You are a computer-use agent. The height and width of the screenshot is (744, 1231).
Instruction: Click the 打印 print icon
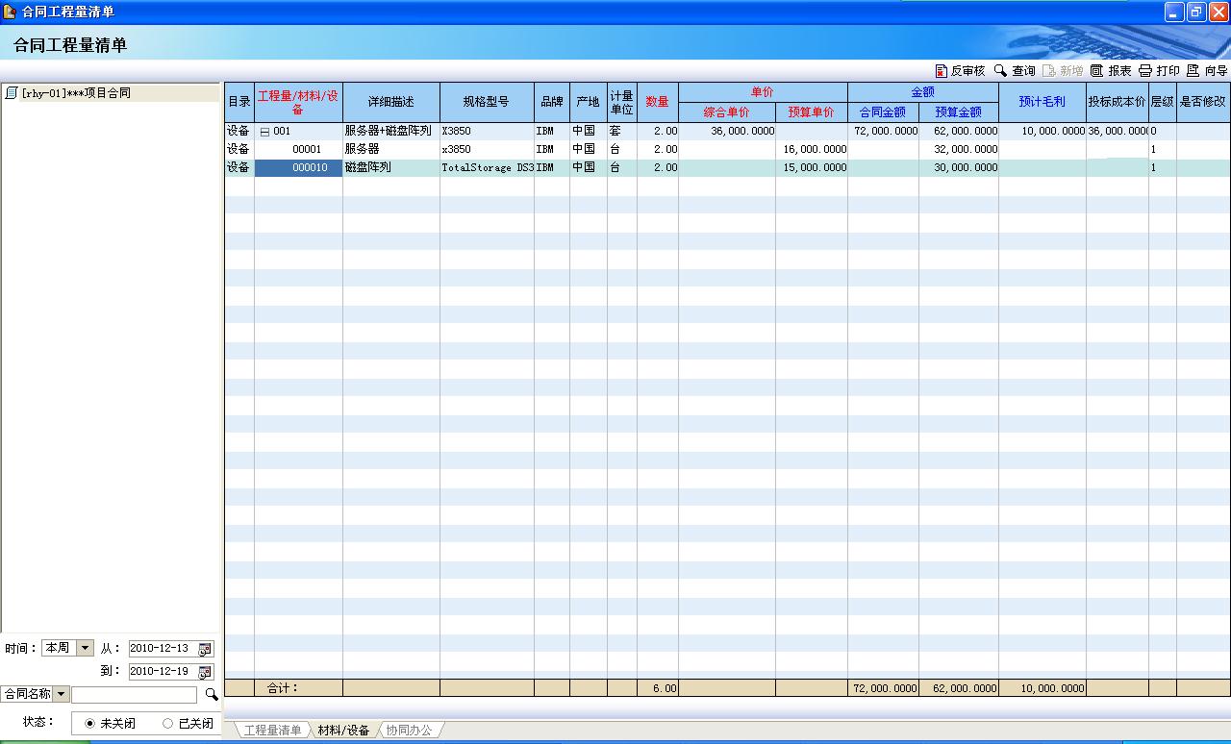tap(1145, 71)
